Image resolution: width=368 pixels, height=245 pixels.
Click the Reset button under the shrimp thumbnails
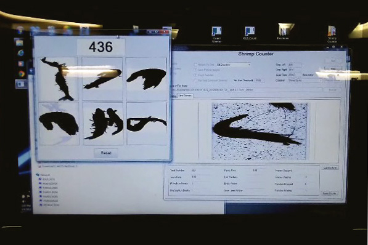[x=106, y=153]
